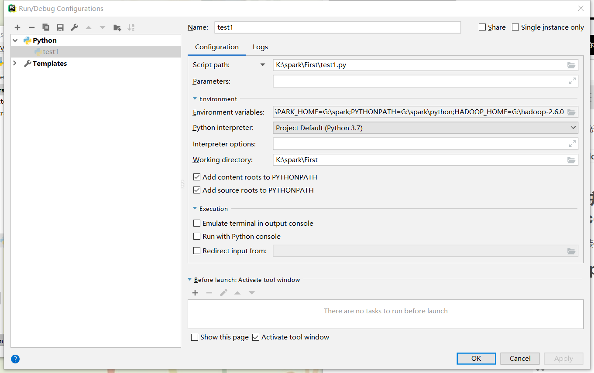Sort configurations alphabetically

[x=130, y=27]
